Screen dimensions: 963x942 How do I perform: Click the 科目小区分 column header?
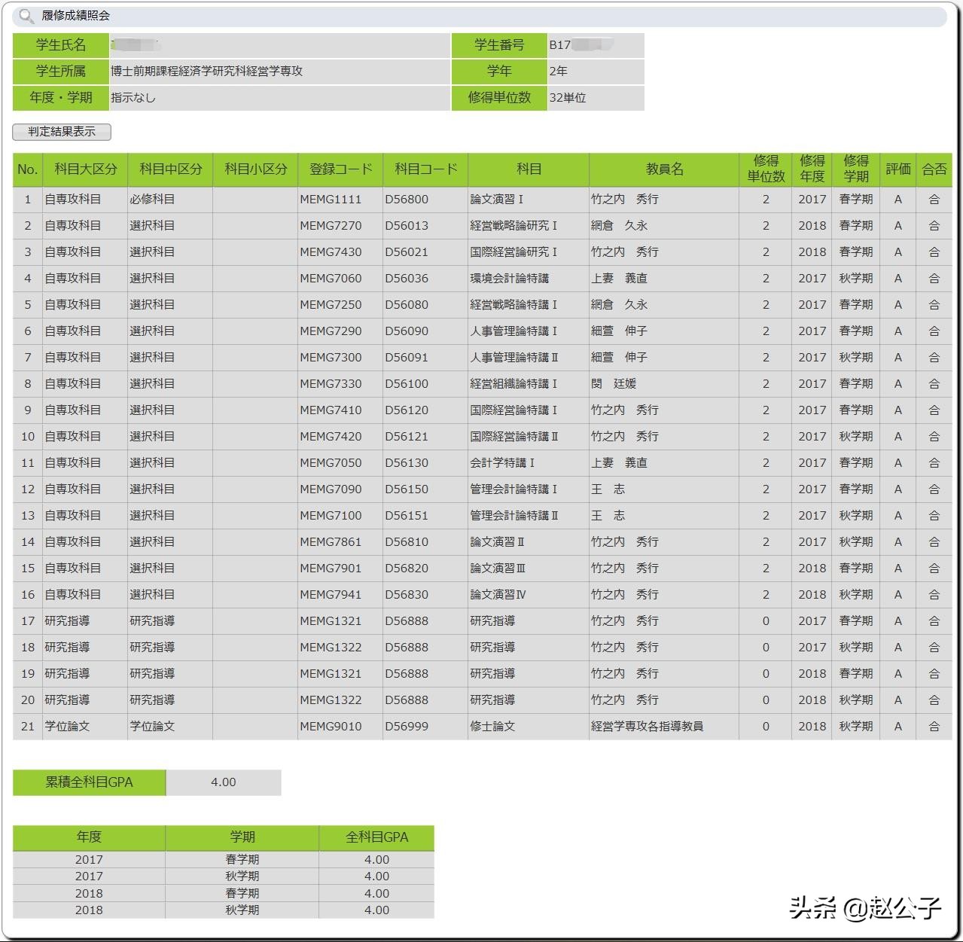click(256, 169)
